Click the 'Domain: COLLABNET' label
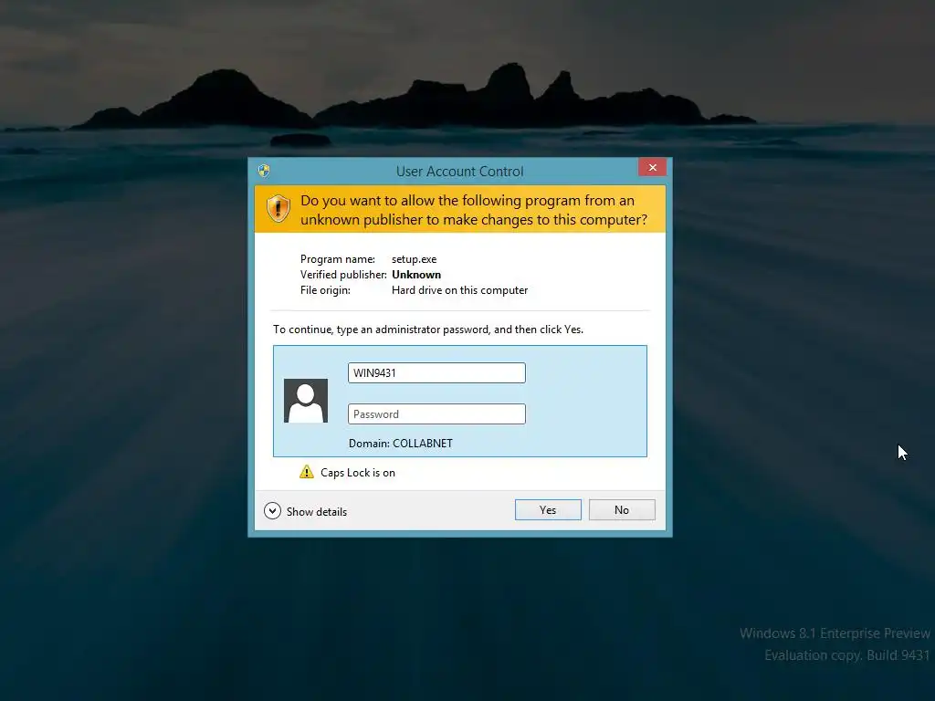The height and width of the screenshot is (701, 935). pos(401,444)
